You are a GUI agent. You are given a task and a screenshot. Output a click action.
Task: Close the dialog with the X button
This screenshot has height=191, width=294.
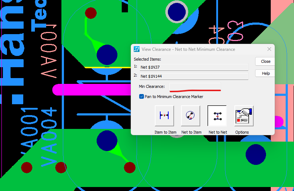[269, 49]
